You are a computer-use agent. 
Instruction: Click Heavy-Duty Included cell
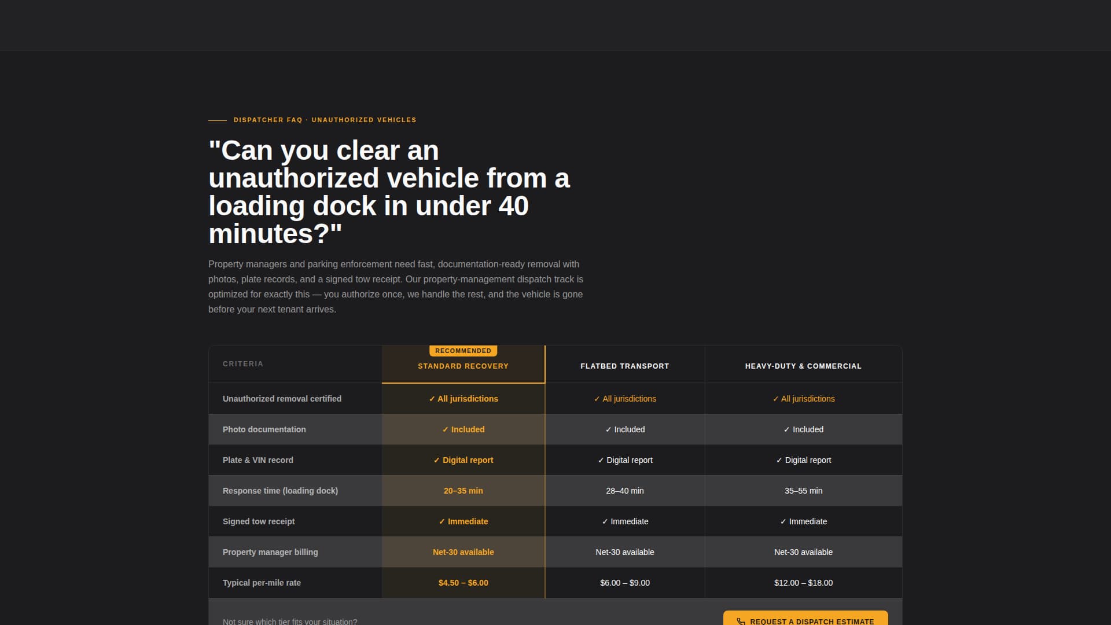pyautogui.click(x=803, y=429)
